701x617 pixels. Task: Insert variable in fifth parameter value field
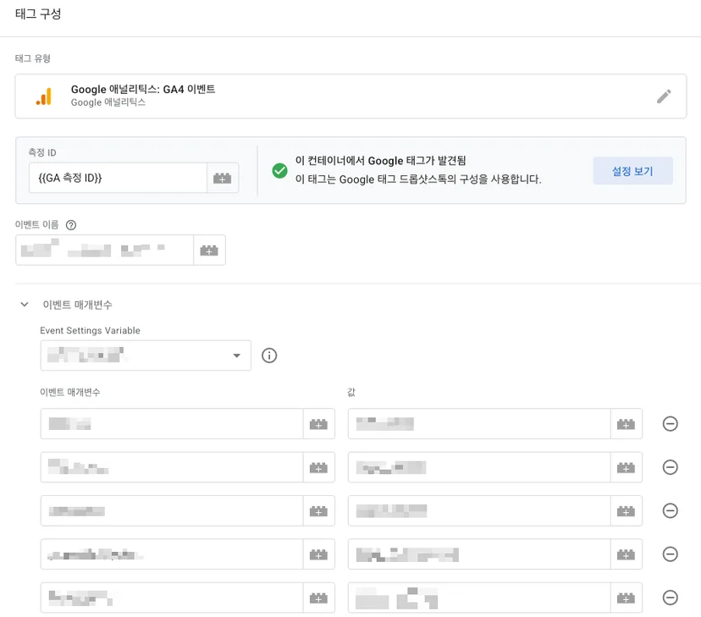pos(626,598)
